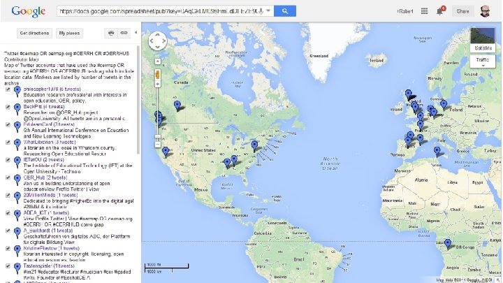Click the Street View pegman icon

[x=157, y=75]
